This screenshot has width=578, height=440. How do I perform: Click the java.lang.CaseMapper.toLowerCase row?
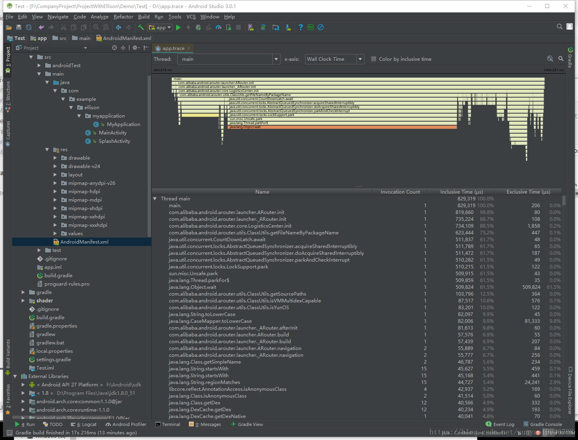[357, 321]
